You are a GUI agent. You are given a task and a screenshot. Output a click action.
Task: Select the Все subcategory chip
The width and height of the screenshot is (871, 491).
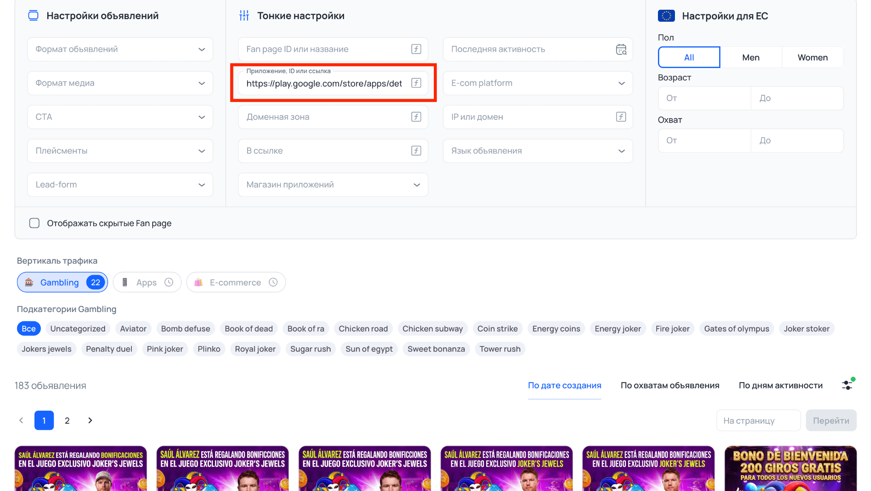point(29,329)
